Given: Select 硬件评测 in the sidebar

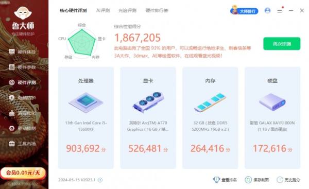Looking at the screenshot, I should pyautogui.click(x=23, y=82).
